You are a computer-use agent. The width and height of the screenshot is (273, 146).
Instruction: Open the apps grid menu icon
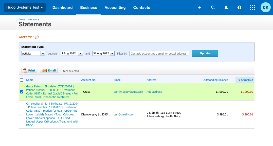coord(252,8)
